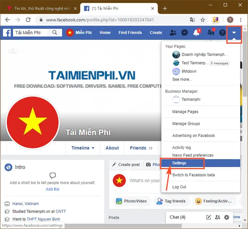
Task: Close the Tải Miễn Phí Facebook tab
Action: point(152,8)
